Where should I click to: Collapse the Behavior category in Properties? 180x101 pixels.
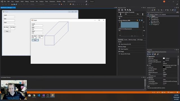pyautogui.click(x=147, y=78)
